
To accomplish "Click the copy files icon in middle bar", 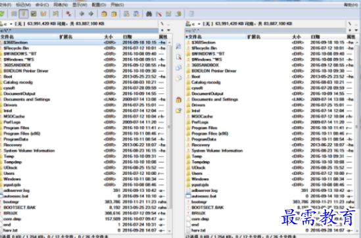I will pyautogui.click(x=178, y=68).
